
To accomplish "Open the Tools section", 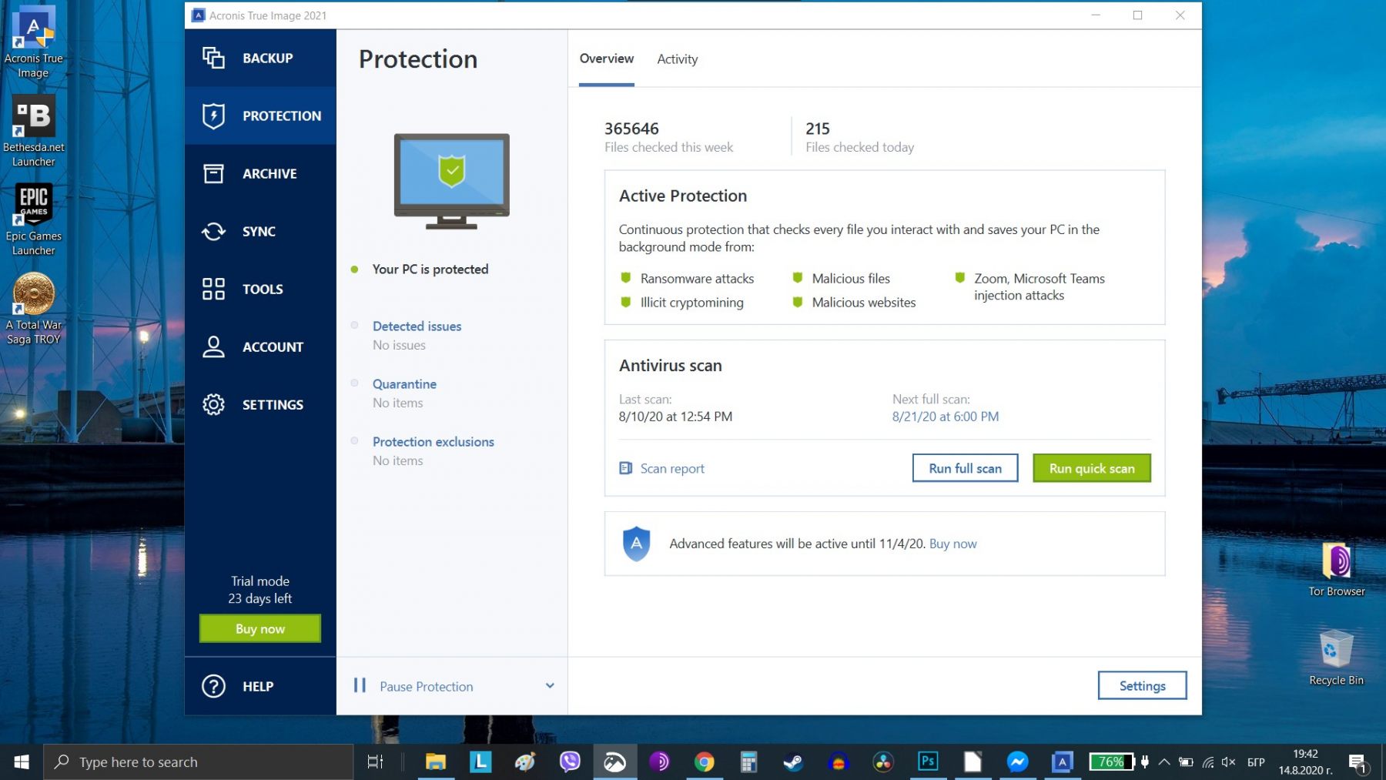I will point(260,289).
